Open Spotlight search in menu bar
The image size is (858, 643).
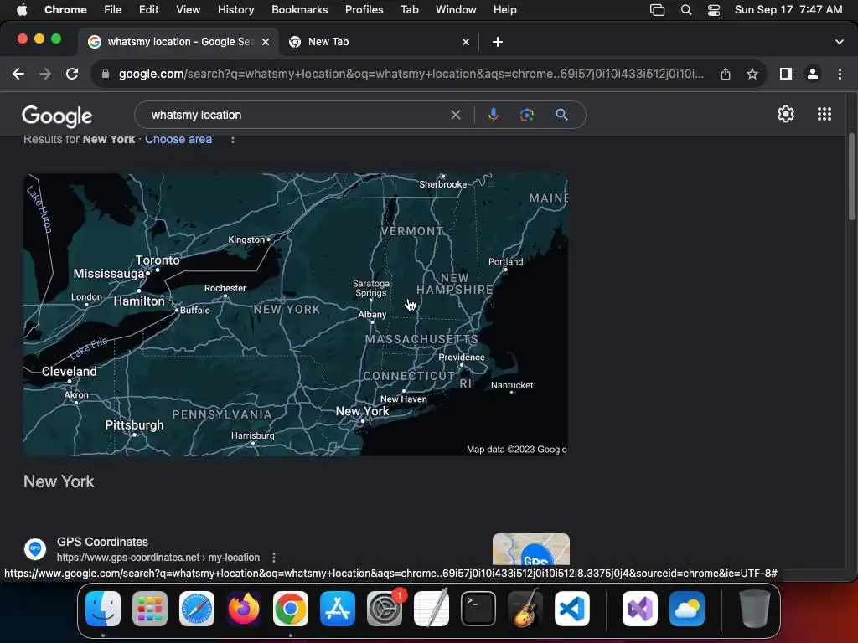coord(686,10)
